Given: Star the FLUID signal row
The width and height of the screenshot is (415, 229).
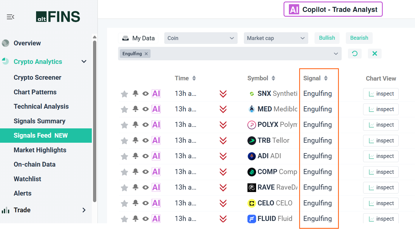Looking at the screenshot, I should pos(124,219).
